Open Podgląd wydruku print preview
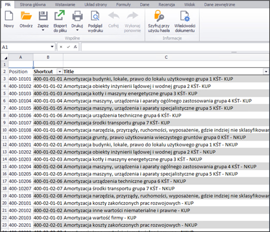Screen dimensions: 270x232 95,16
